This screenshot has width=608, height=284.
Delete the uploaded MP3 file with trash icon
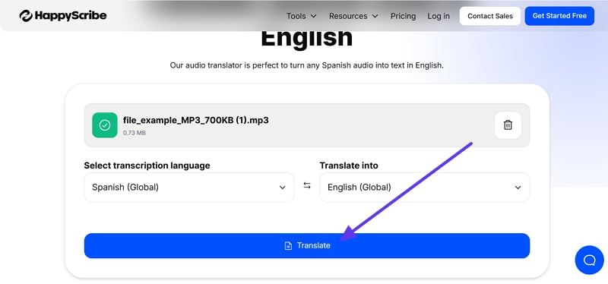[x=508, y=125]
